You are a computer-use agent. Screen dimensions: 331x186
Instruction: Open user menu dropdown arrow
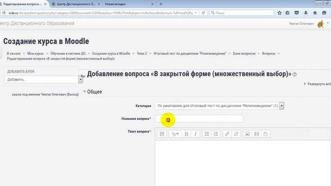click(x=328, y=23)
